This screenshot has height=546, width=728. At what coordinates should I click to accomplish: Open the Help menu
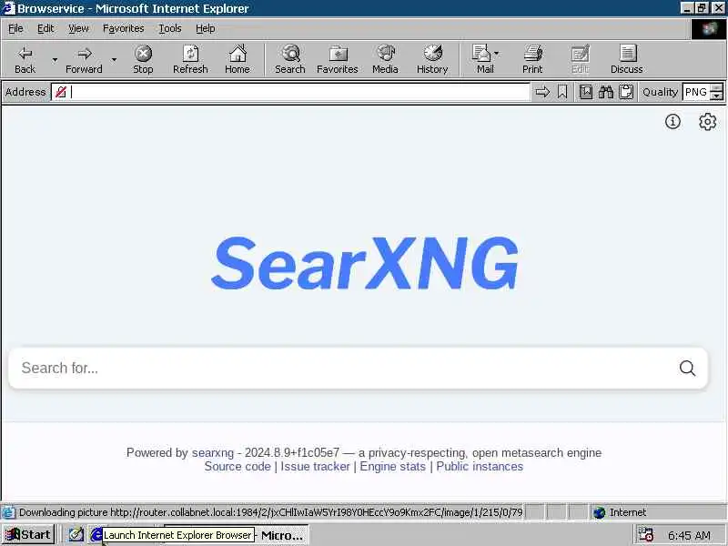point(206,29)
